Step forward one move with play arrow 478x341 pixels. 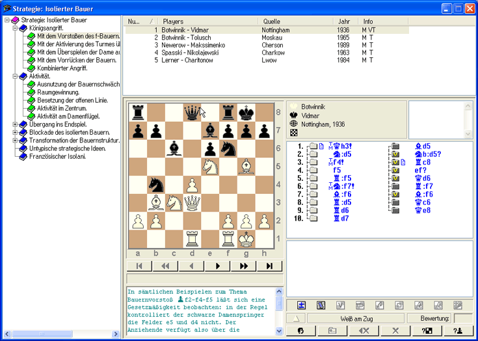[218, 266]
